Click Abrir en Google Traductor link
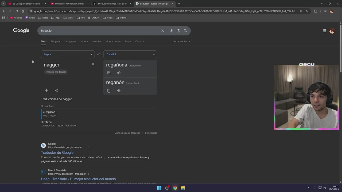Image resolution: width=342 pixels, height=192 pixels. [128, 133]
